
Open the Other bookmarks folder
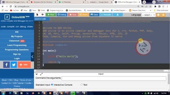click(x=161, y=10)
